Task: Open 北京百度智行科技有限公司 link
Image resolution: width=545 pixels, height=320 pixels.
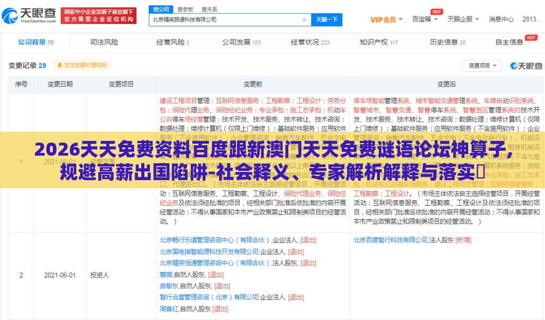Action: pyautogui.click(x=390, y=240)
